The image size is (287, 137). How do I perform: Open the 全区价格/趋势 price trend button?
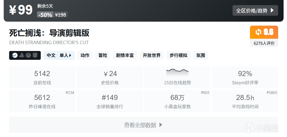[255, 11]
